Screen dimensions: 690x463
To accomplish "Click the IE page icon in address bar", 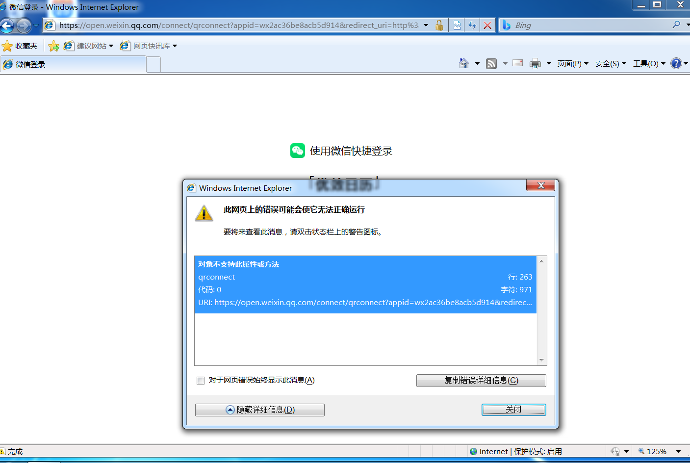I will point(49,25).
